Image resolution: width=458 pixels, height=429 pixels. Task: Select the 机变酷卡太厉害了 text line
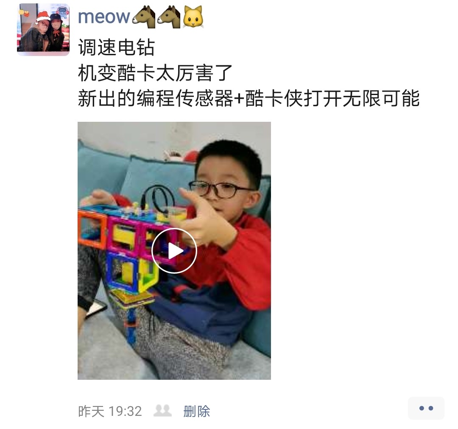(x=155, y=73)
